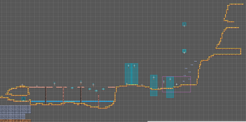Click the highest small grey floating step tile
This screenshot has height=122, width=246.
coord(195,61)
